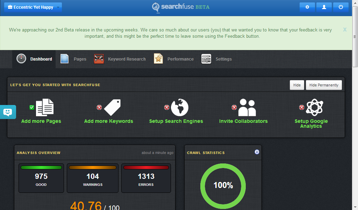
Task: Switch to the Dashboard tab
Action: tap(34, 59)
